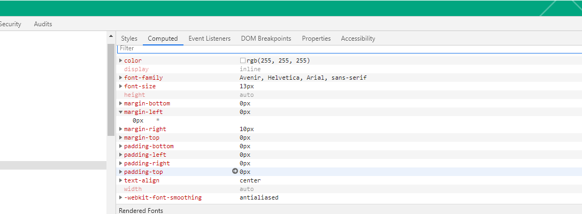Click the font-family value Avenir, Helvetica, Arial
This screenshot has height=214, width=582.
pyautogui.click(x=303, y=78)
